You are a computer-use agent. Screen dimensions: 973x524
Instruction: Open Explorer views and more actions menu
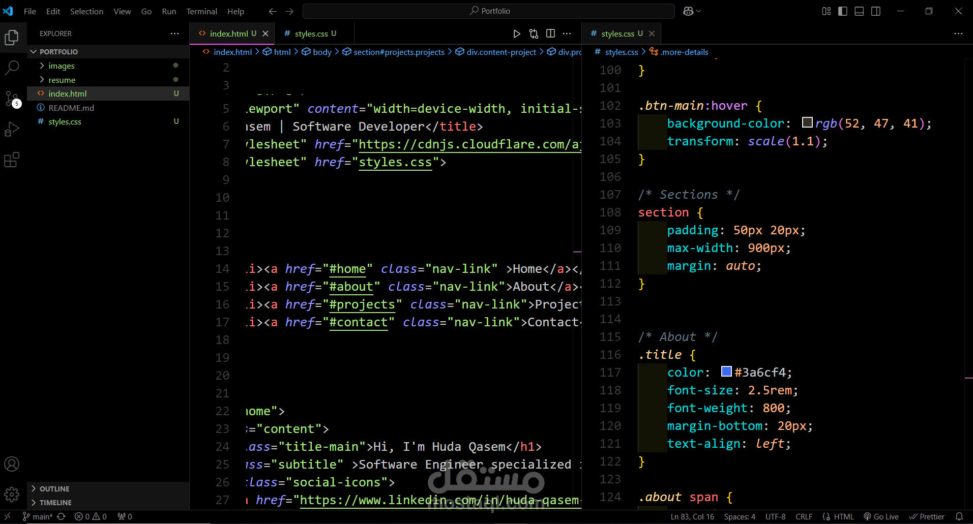[175, 34]
